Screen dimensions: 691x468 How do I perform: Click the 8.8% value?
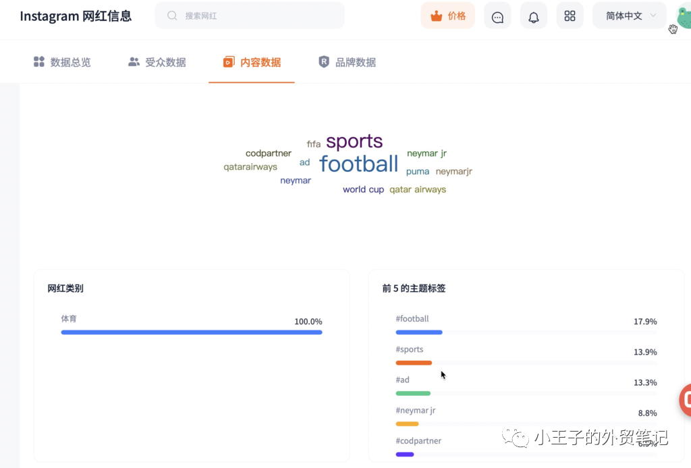click(647, 413)
